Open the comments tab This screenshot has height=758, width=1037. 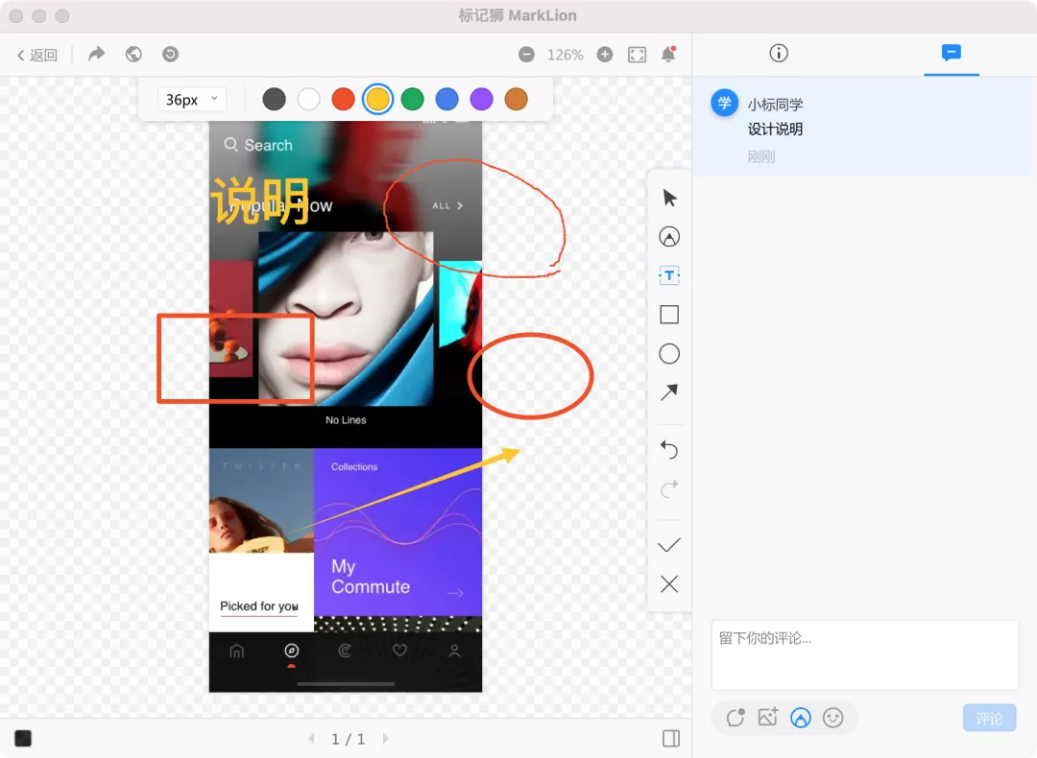pos(952,54)
